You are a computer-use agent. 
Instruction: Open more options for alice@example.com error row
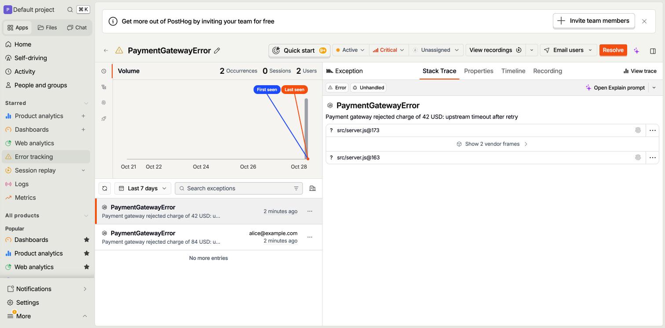(310, 237)
